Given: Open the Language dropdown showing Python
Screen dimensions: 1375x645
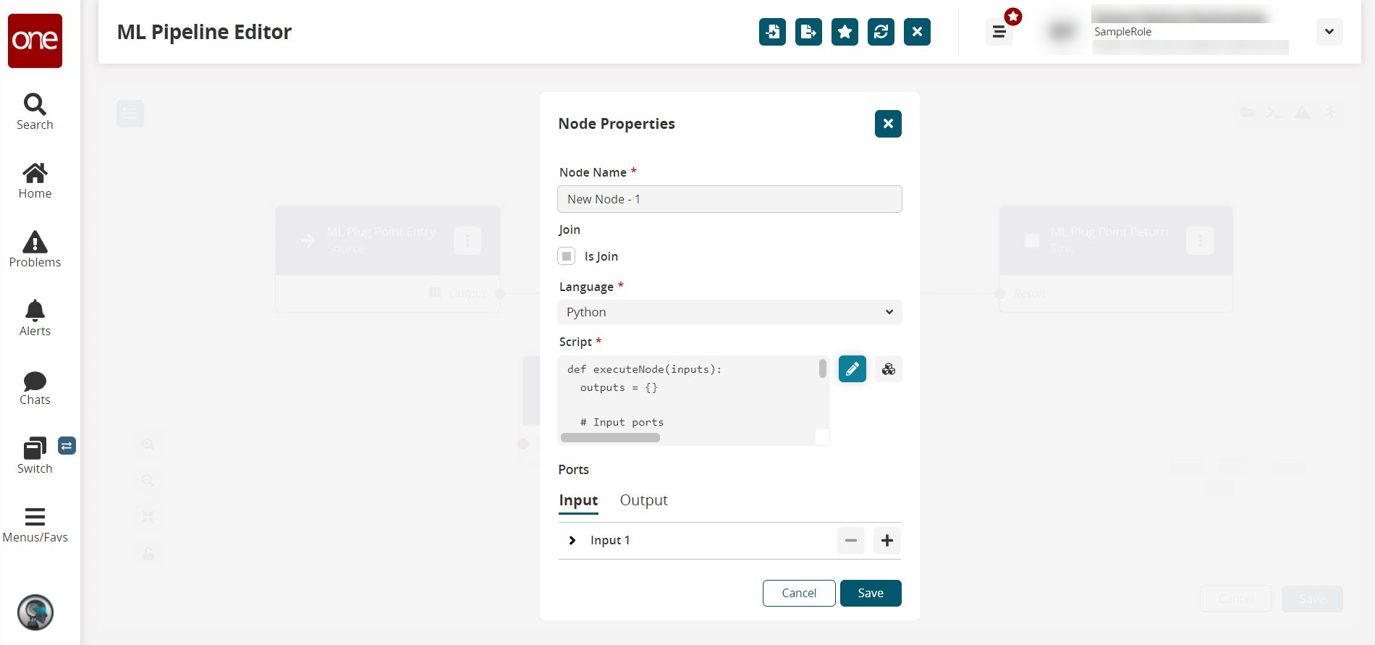Looking at the screenshot, I should click(x=729, y=312).
